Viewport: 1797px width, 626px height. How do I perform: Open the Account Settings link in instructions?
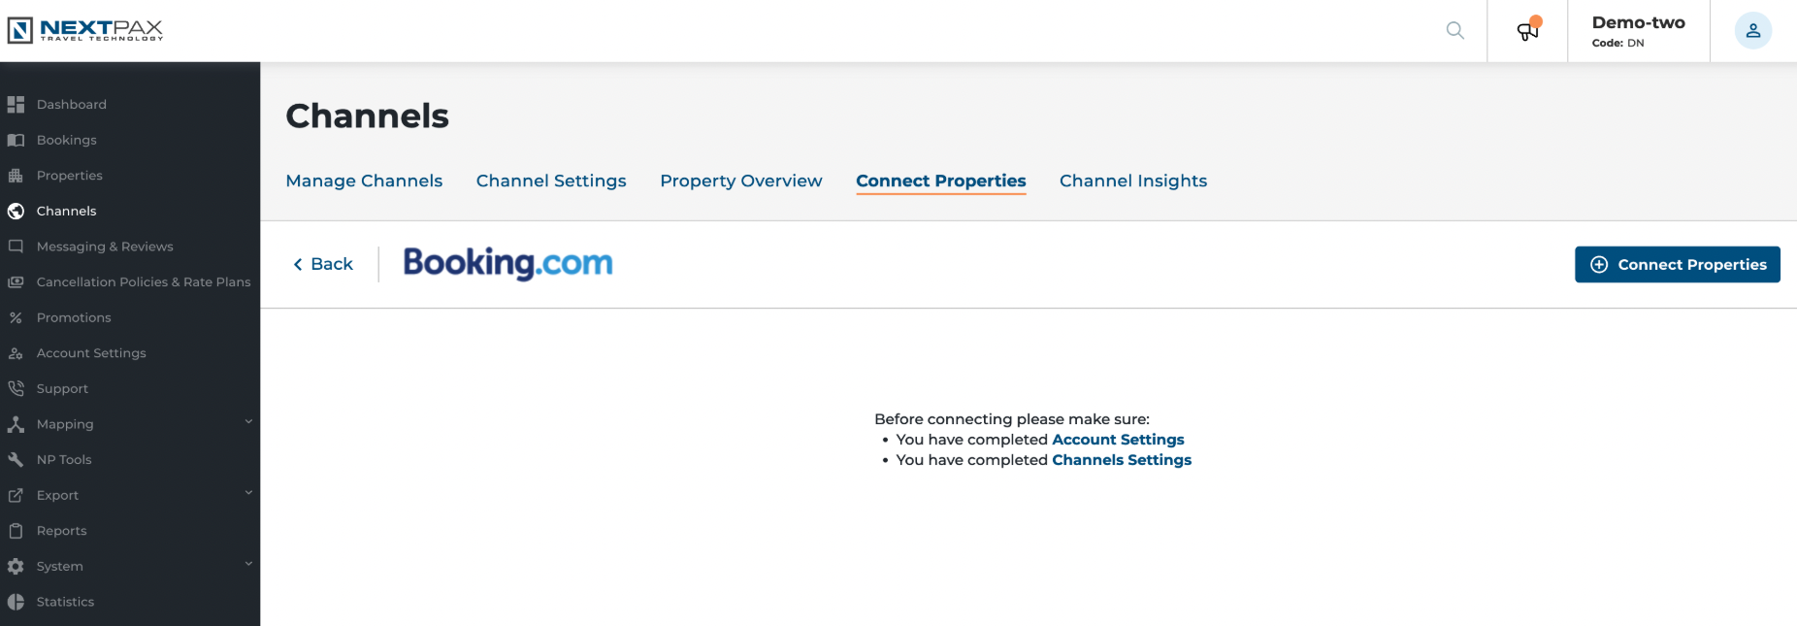click(1118, 440)
